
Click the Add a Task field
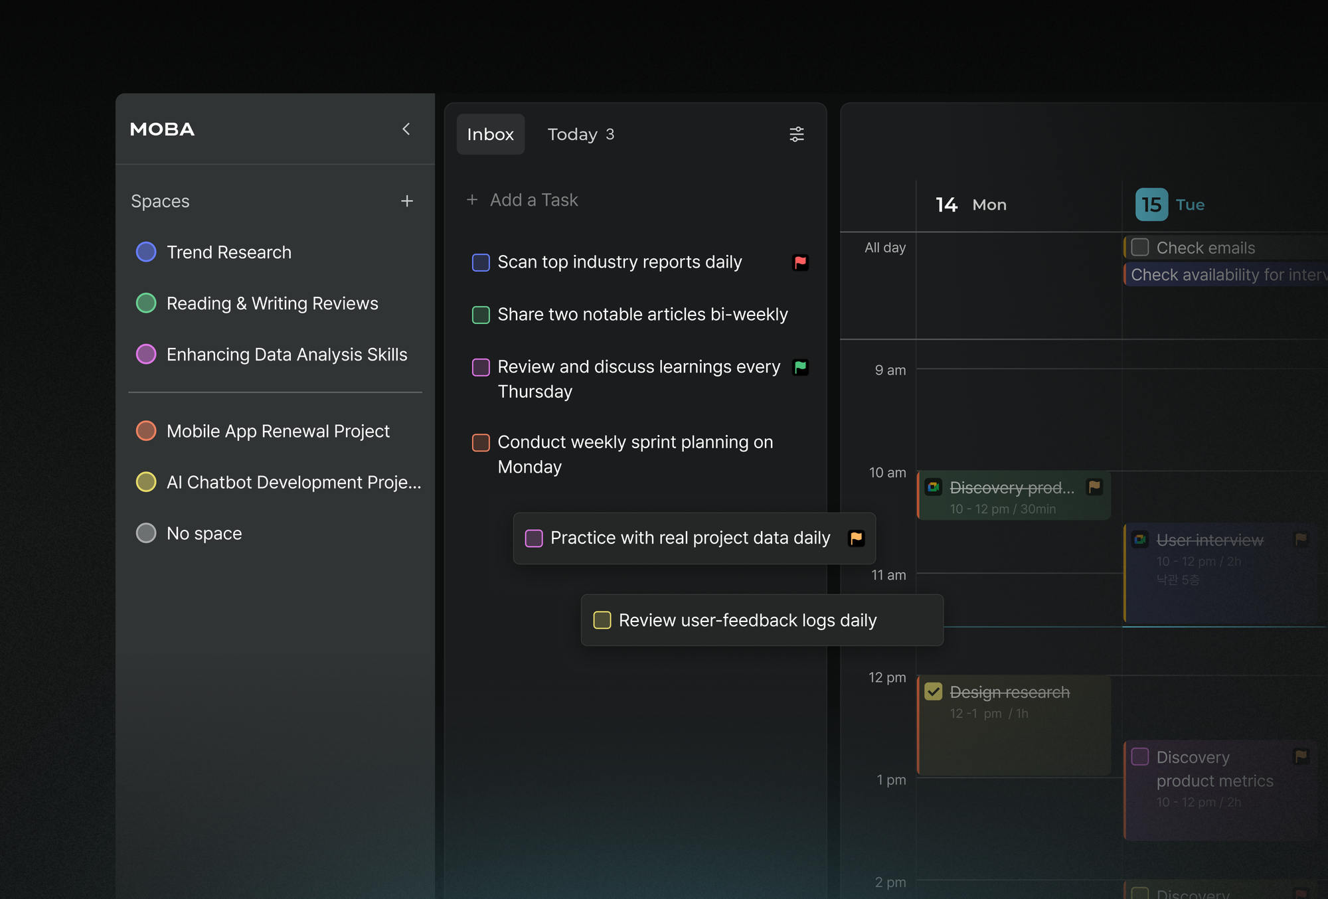point(534,200)
